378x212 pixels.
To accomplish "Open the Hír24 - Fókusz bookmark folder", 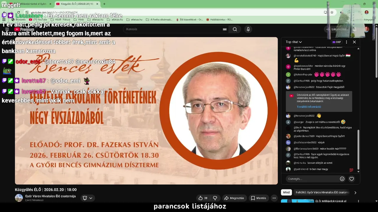I will pyautogui.click(x=61, y=20).
